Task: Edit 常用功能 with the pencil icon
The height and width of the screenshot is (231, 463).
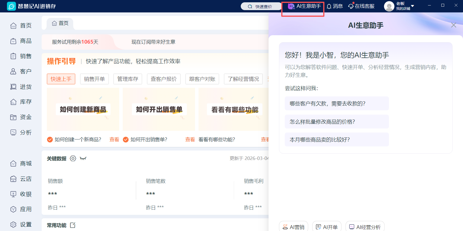Action: (x=73, y=225)
